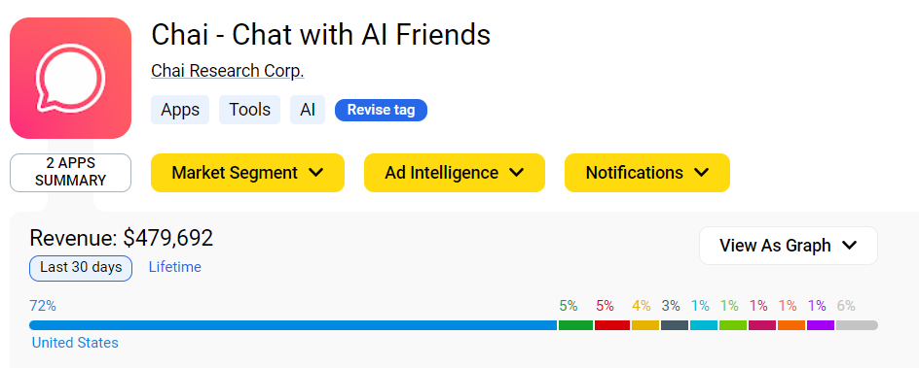Open the Market Segment dropdown

point(247,173)
